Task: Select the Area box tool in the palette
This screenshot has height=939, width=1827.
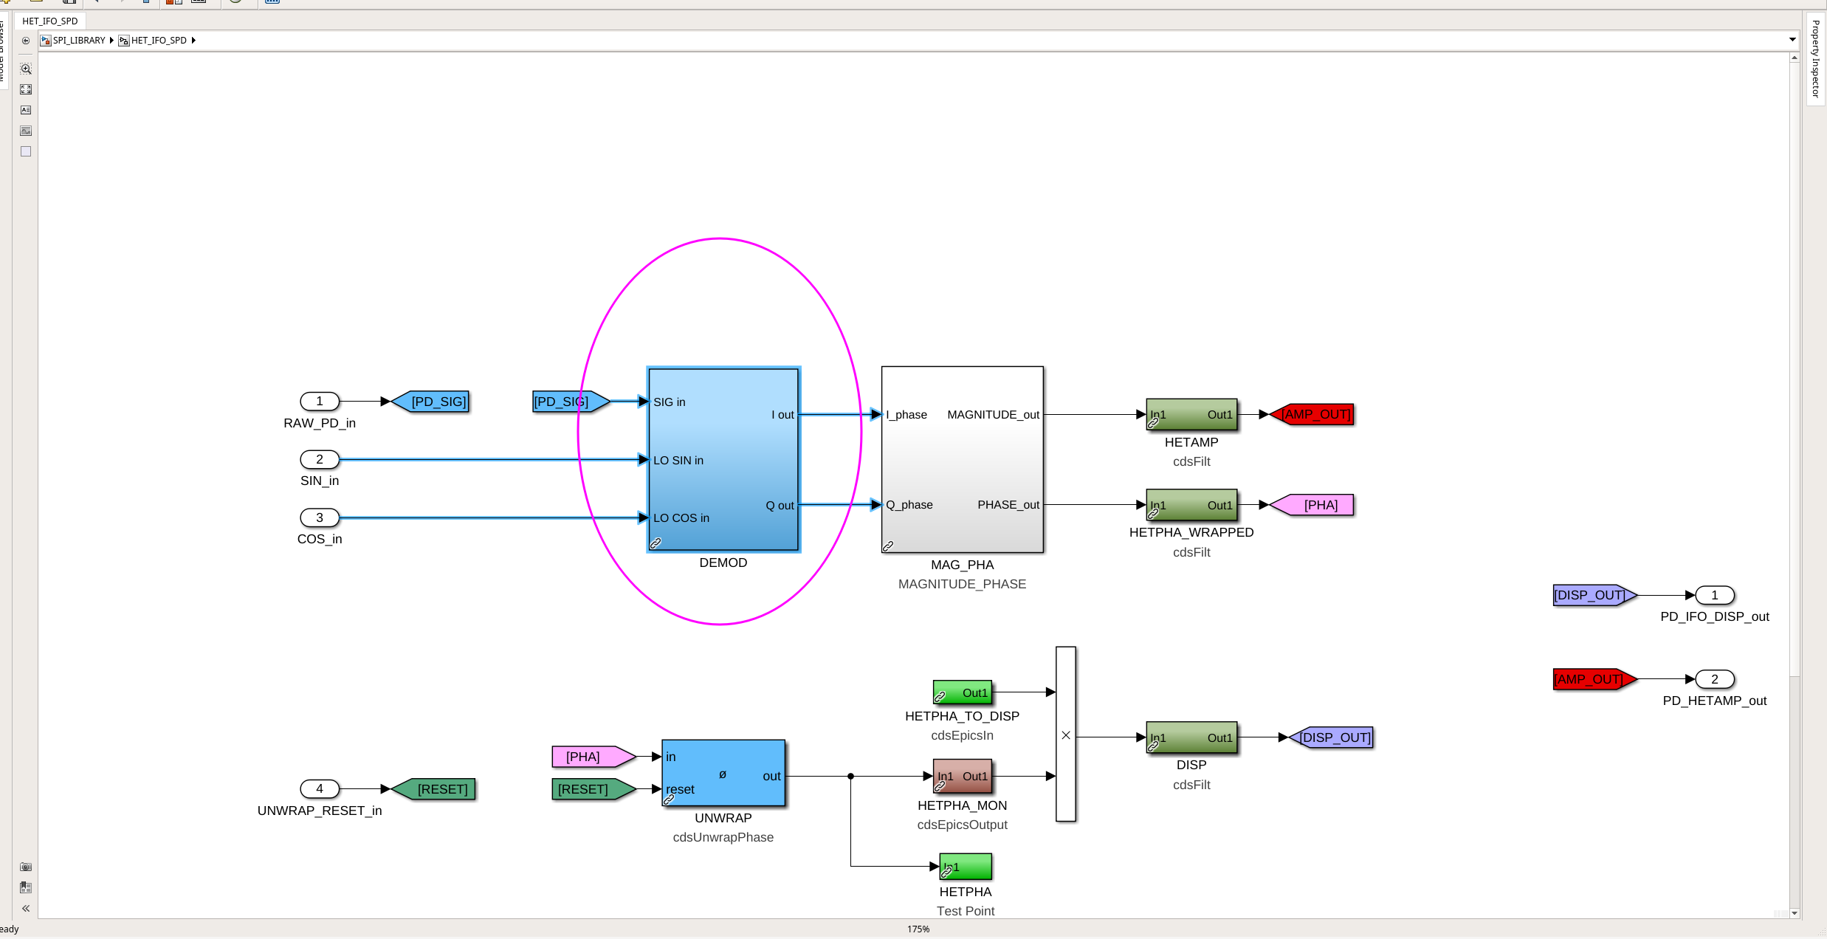Action: (26, 151)
